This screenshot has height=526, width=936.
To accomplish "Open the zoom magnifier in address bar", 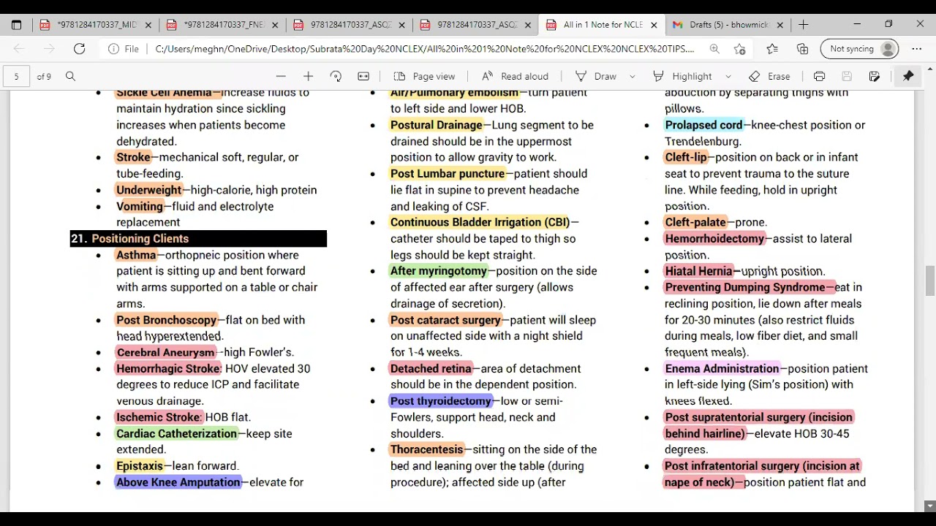I will click(x=714, y=49).
